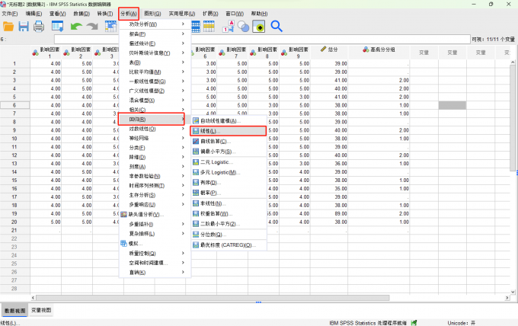The image size is (518, 326).
Task: Select 线性(L) linear regression
Action: 228,131
